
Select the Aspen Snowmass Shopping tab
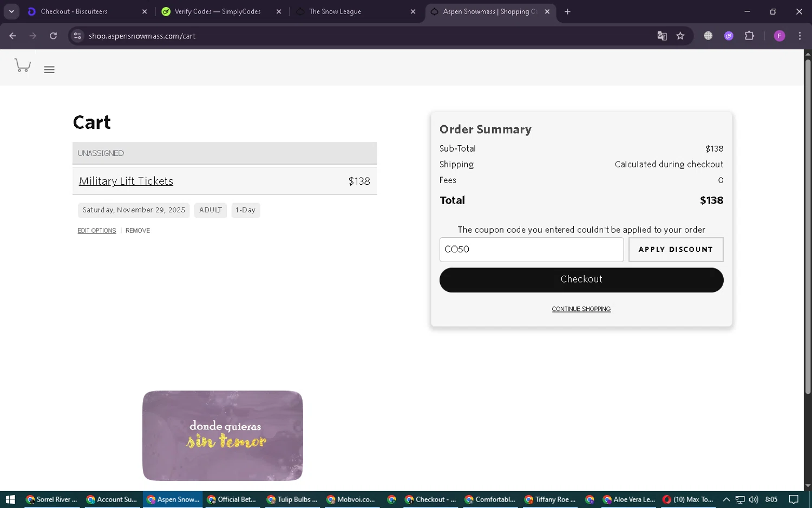(490, 11)
